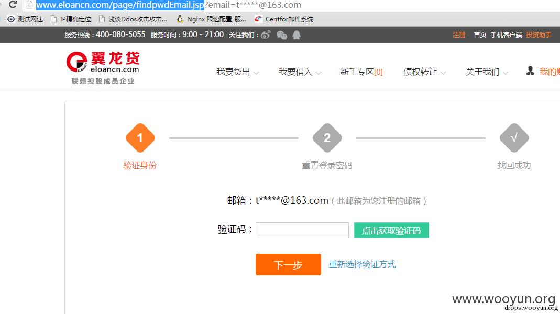Expand the 我要借入 dropdown menu
The image size is (560, 314).
pos(299,72)
